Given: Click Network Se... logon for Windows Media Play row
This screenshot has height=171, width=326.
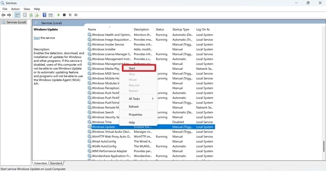Looking at the screenshot, I should tap(204, 69).
